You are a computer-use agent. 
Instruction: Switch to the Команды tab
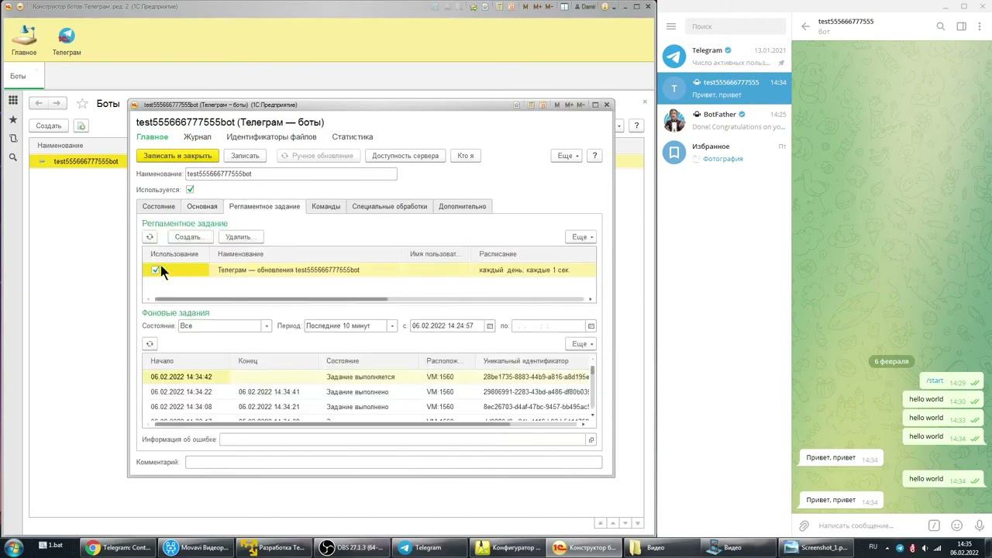pyautogui.click(x=326, y=207)
